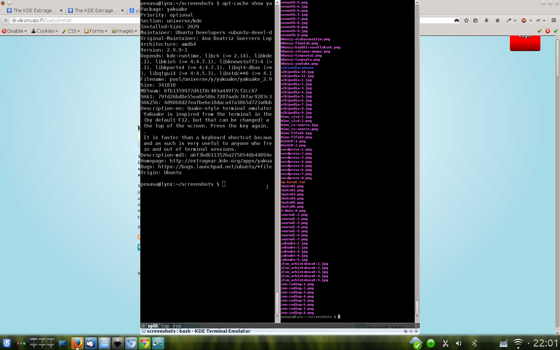The width and height of the screenshot is (560, 350).
Task: Go to Firefox home page
Action: [498, 20]
